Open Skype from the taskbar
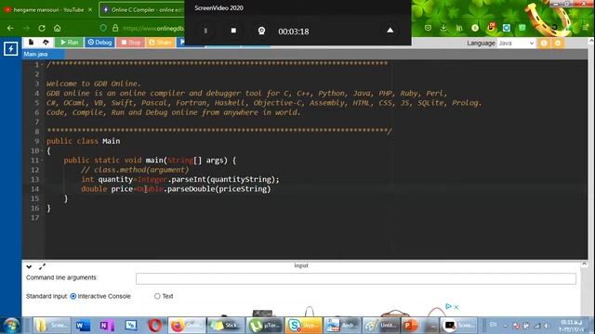 [x=304, y=326]
